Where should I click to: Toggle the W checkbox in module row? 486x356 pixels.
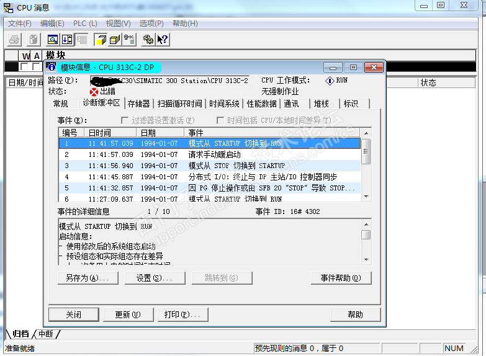click(24, 66)
